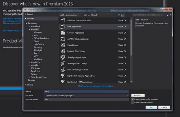Expand the Web node under Visual C#
This screenshot has height=117, width=180.
pyautogui.click(x=32, y=35)
